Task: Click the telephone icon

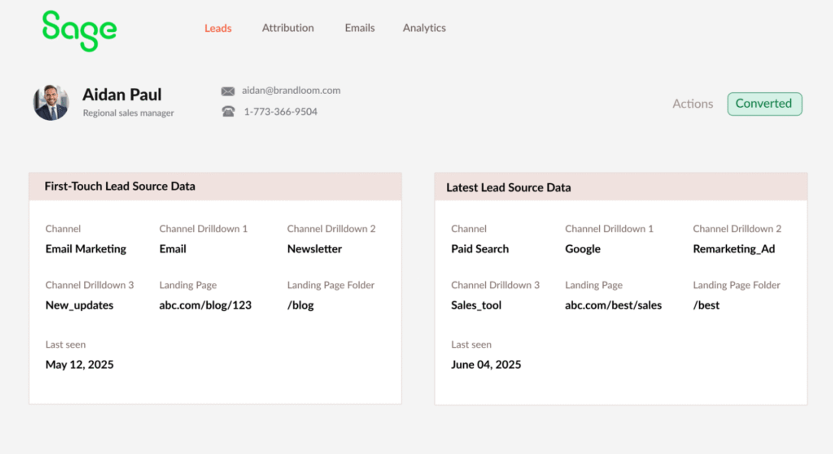Action: (x=228, y=111)
